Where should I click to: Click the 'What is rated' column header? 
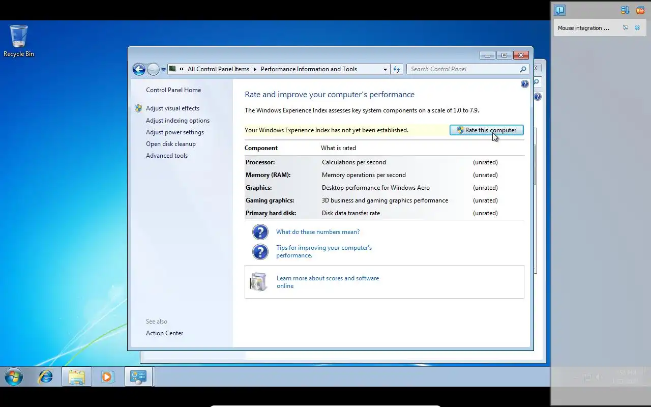pyautogui.click(x=338, y=148)
